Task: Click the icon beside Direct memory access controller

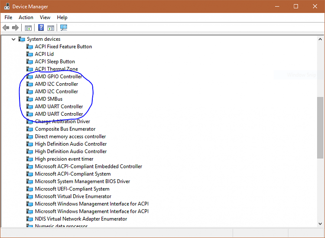Action: 29,137
